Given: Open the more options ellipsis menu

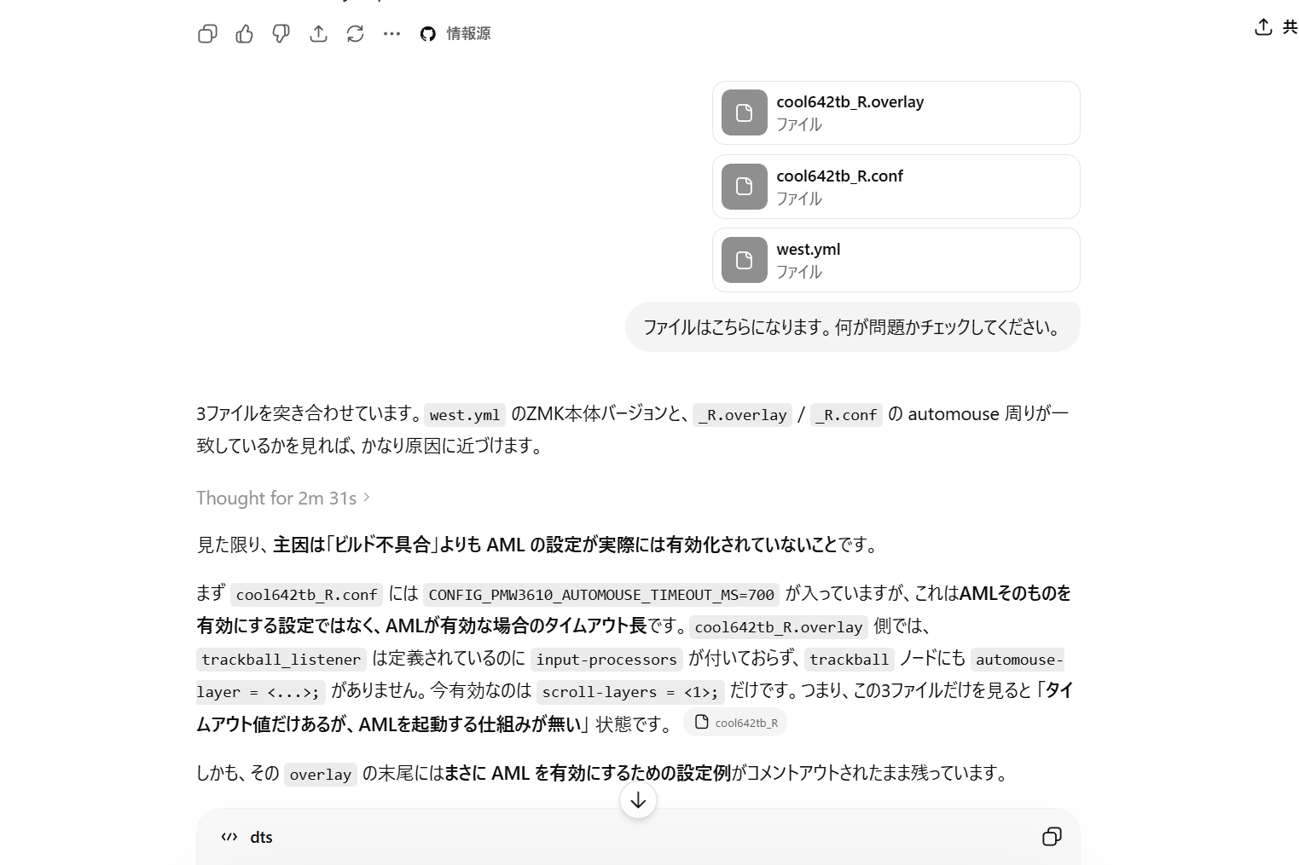Looking at the screenshot, I should pyautogui.click(x=391, y=34).
